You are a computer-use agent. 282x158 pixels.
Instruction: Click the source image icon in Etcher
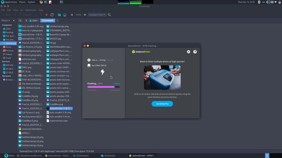coord(89,60)
